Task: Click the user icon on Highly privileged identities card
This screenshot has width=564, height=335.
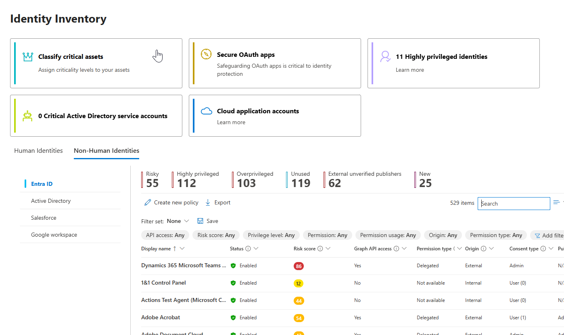Action: 385,57
